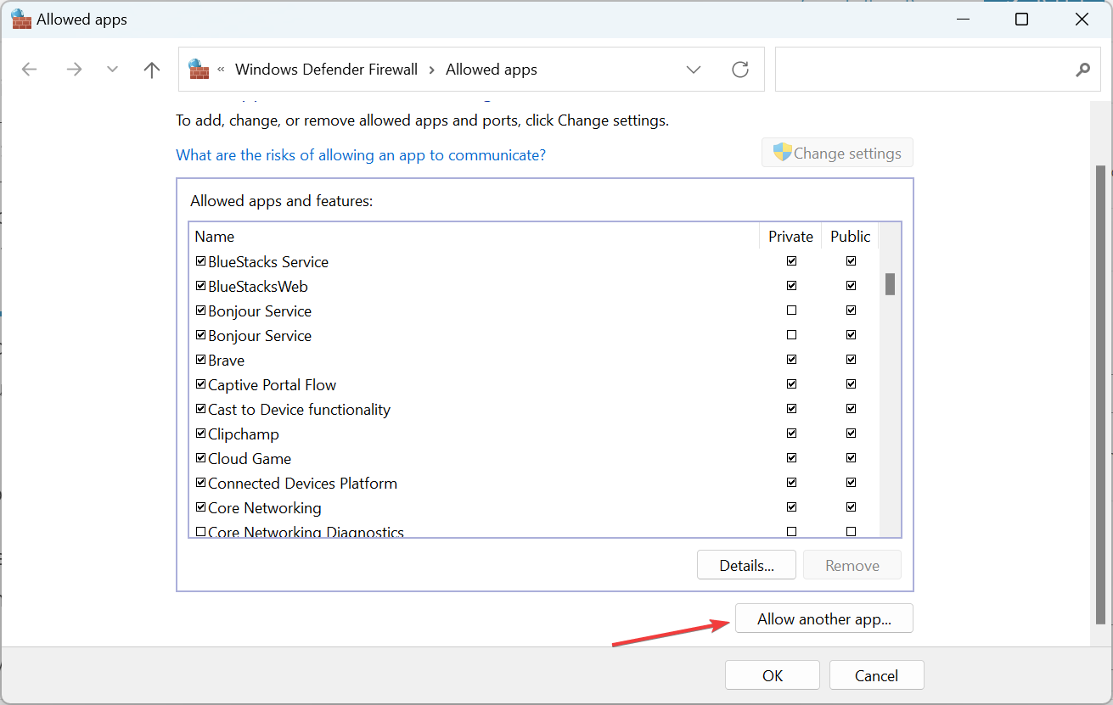Screen dimensions: 1113x705
Task: Toggle Public for Core Networking
Action: 851,507
